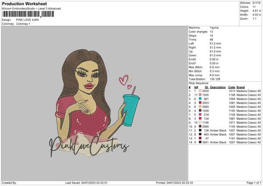The image size is (263, 186).
Task: Click the Production Worksheet title
Action: pos(24,4)
